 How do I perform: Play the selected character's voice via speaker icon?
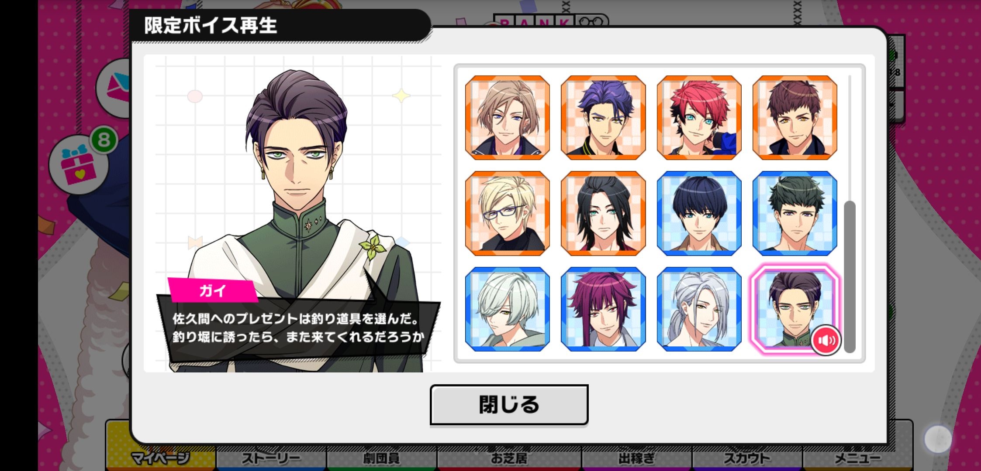[x=826, y=340]
